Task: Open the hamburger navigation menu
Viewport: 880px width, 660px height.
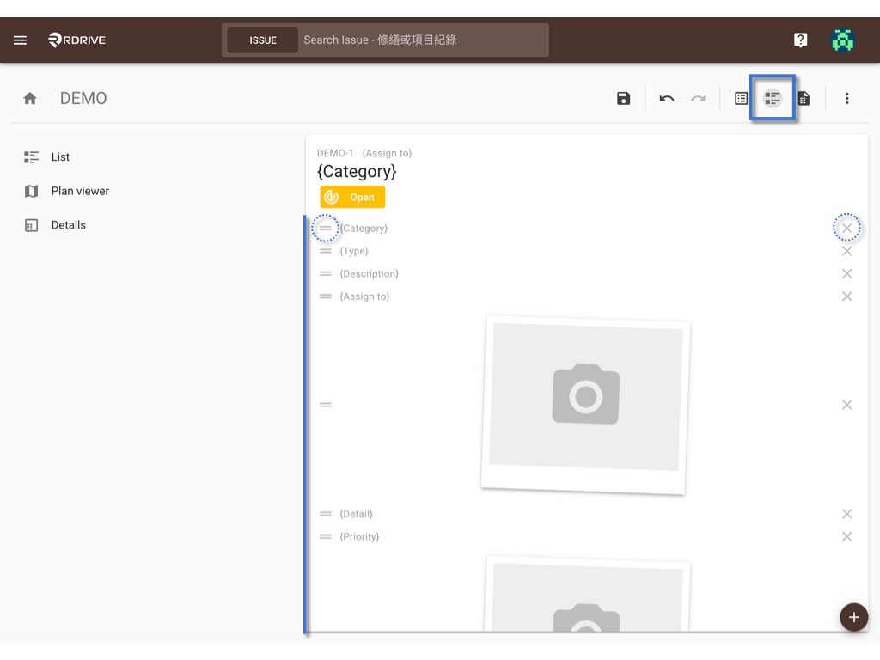Action: (x=21, y=40)
